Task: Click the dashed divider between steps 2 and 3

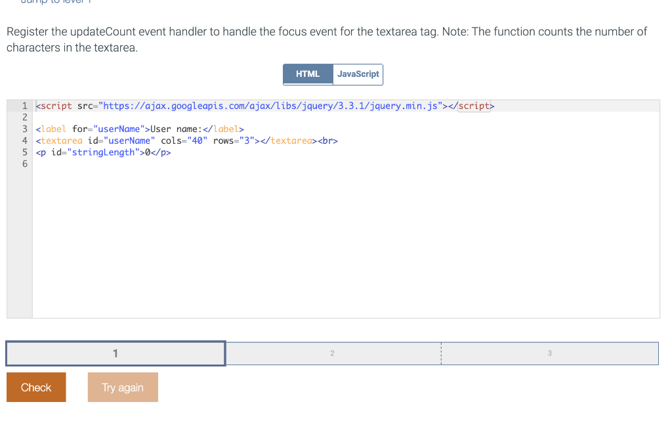Action: click(441, 353)
